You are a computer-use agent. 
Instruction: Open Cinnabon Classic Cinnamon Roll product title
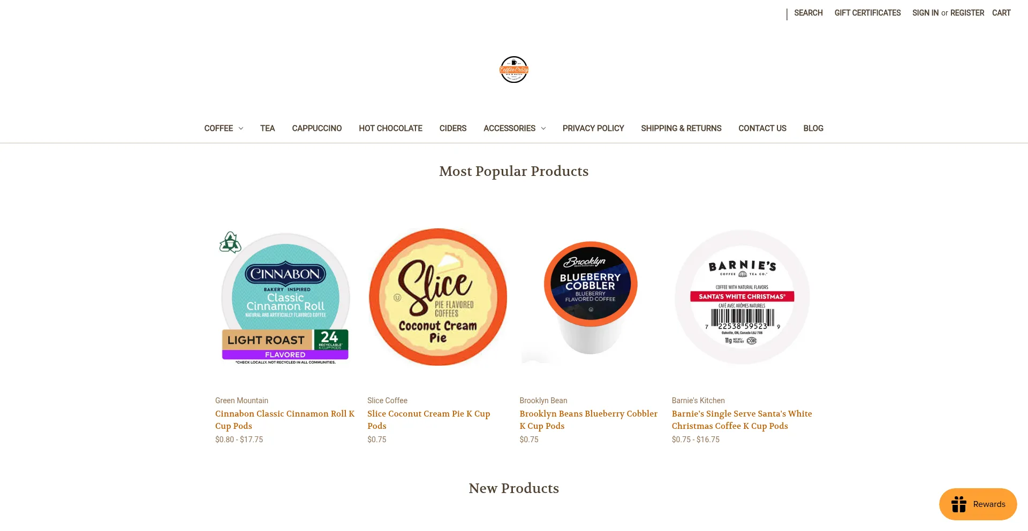[x=285, y=420]
